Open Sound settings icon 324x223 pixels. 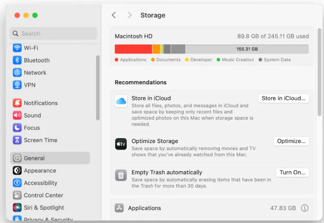point(17,116)
